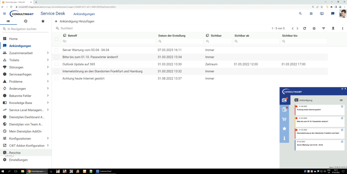
Task: Open the shopping cart in Customer Panel
Action: point(284,119)
